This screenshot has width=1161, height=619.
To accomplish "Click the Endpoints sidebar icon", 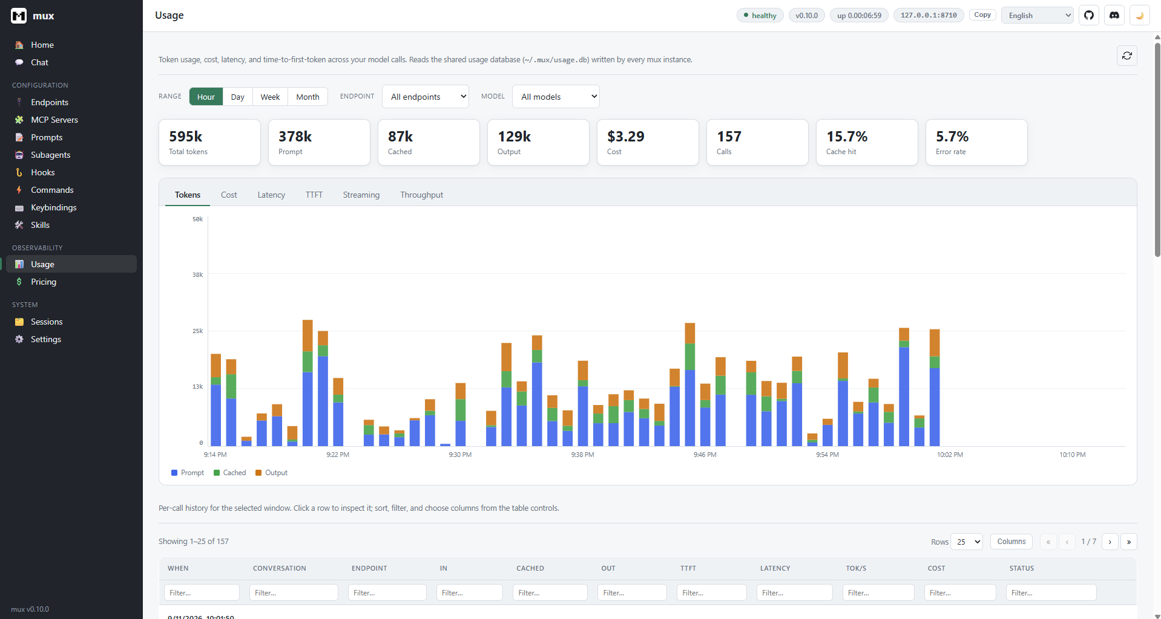I will pos(19,102).
